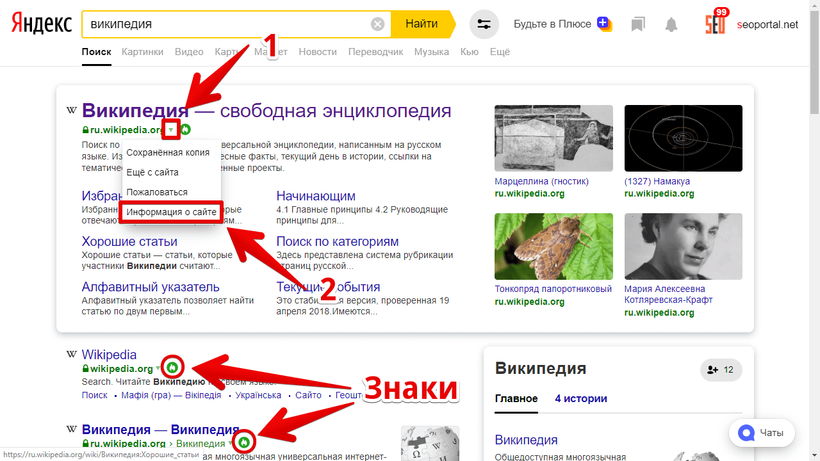
Task: Select Информация о сайте menu item
Action: point(171,212)
